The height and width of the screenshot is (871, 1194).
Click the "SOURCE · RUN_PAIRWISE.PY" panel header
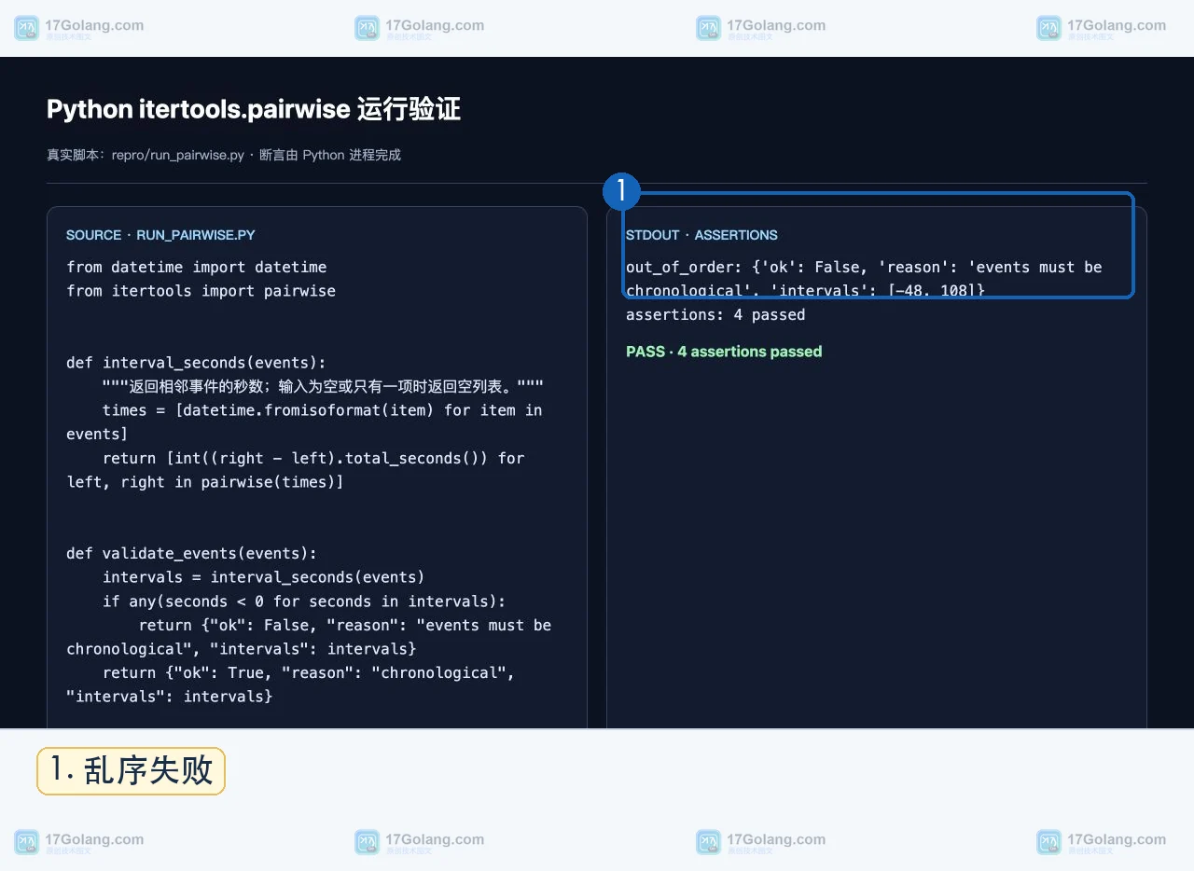click(x=160, y=235)
